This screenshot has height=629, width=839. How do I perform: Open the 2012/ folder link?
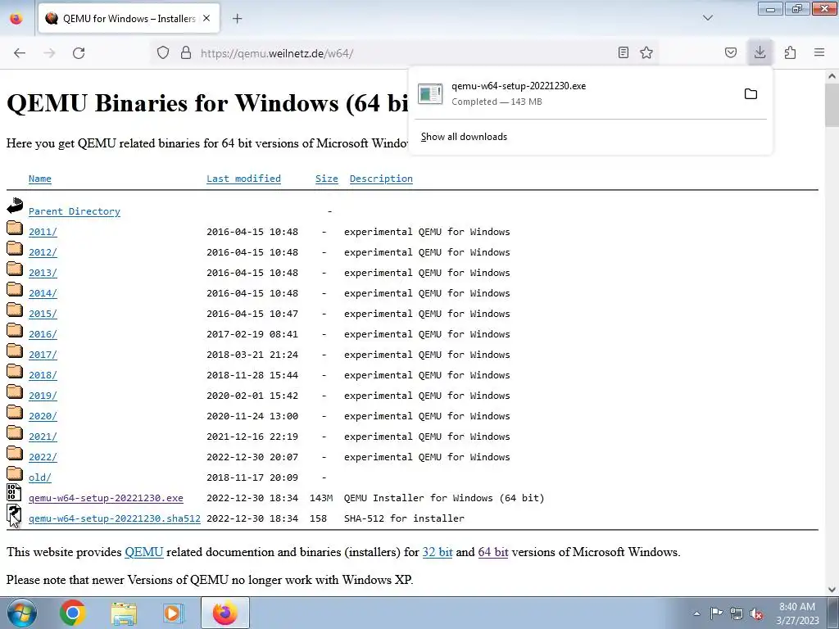43,252
